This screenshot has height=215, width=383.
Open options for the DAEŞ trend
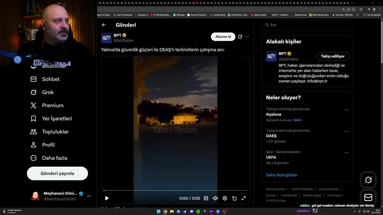346,131
